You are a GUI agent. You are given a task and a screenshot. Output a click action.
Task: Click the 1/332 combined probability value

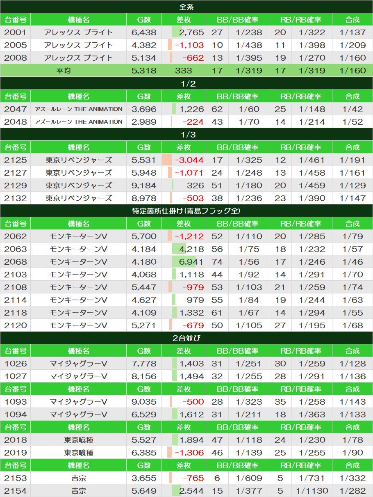pos(352,478)
